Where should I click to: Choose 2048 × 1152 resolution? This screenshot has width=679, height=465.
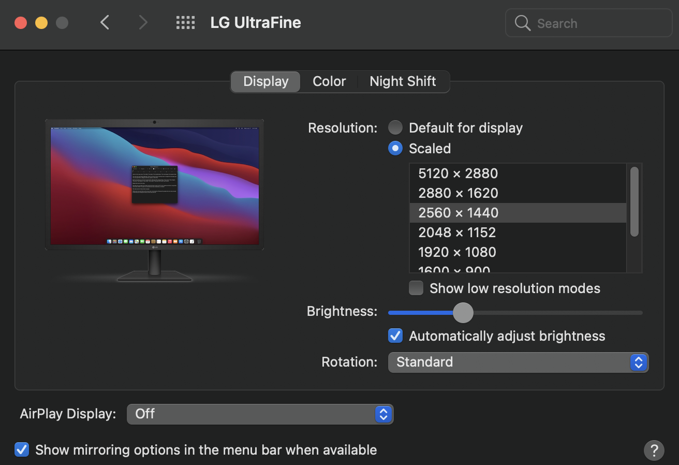(518, 232)
